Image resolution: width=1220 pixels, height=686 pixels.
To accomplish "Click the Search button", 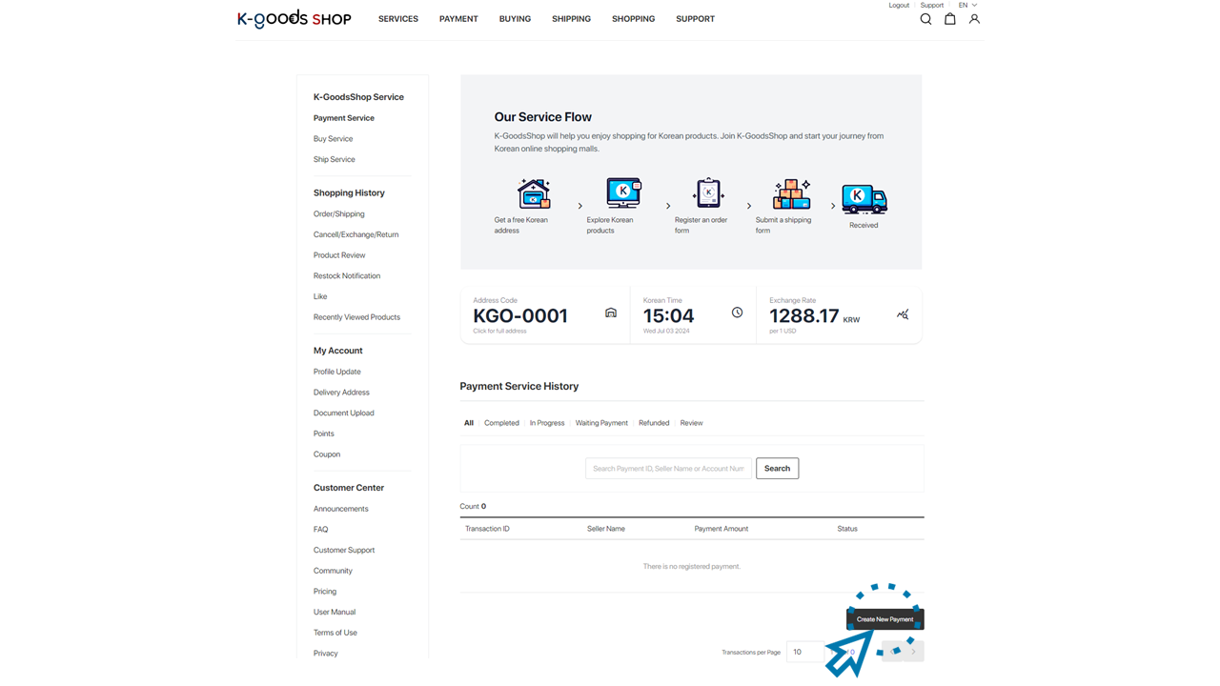I will tap(777, 469).
